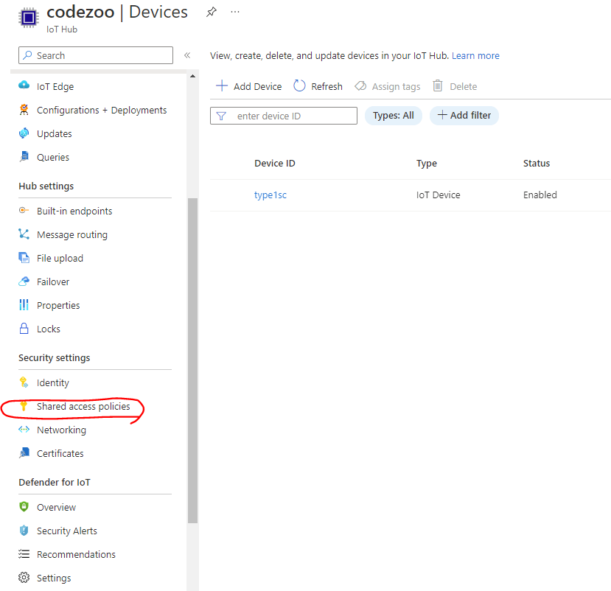Open Shared access policies
This screenshot has height=591, width=611.
coord(83,406)
